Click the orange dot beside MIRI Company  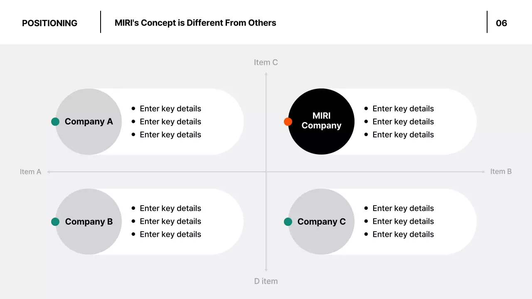288,122
